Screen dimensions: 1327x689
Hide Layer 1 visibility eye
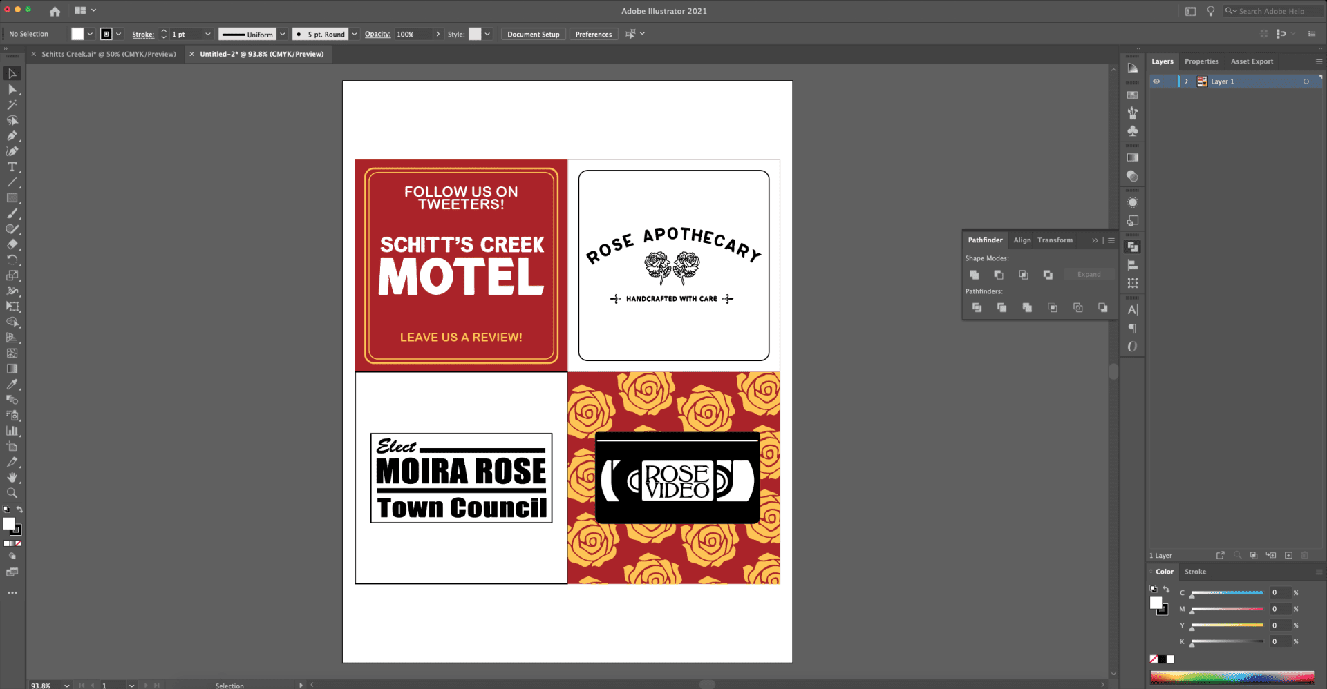pos(1156,81)
